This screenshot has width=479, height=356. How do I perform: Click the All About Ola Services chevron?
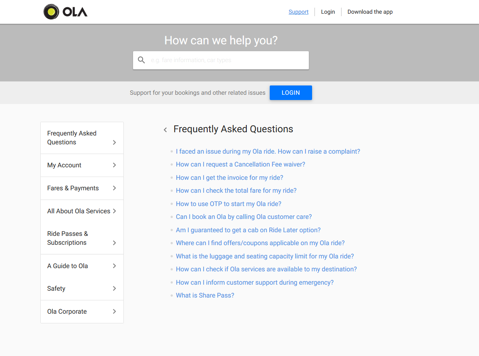coord(115,211)
